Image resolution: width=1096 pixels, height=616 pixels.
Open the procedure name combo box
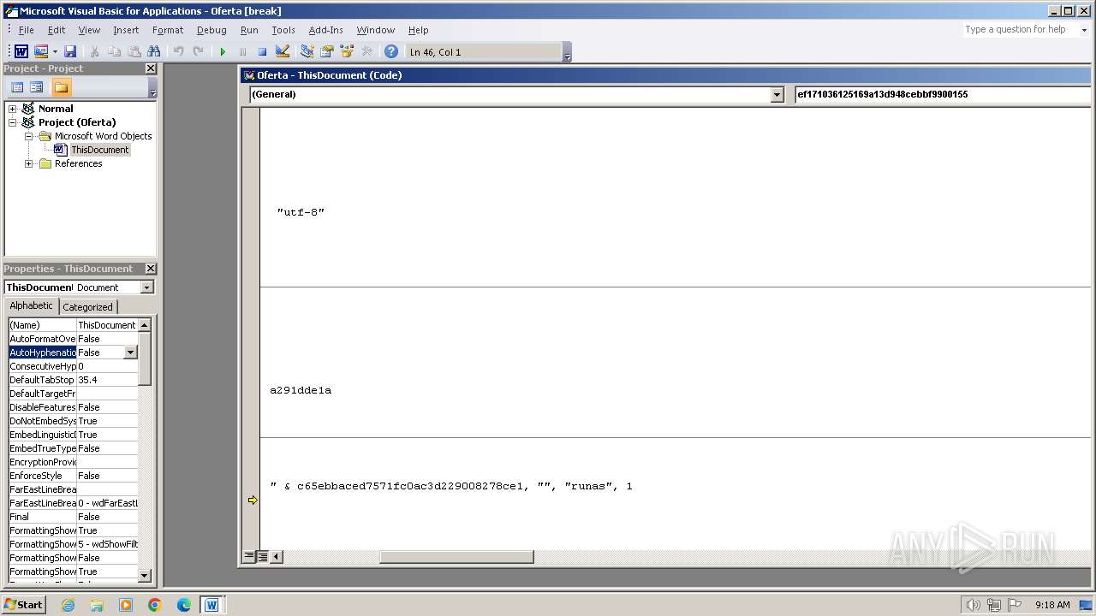pyautogui.click(x=942, y=94)
